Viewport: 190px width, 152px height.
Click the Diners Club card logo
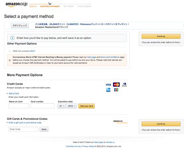tap(124, 84)
